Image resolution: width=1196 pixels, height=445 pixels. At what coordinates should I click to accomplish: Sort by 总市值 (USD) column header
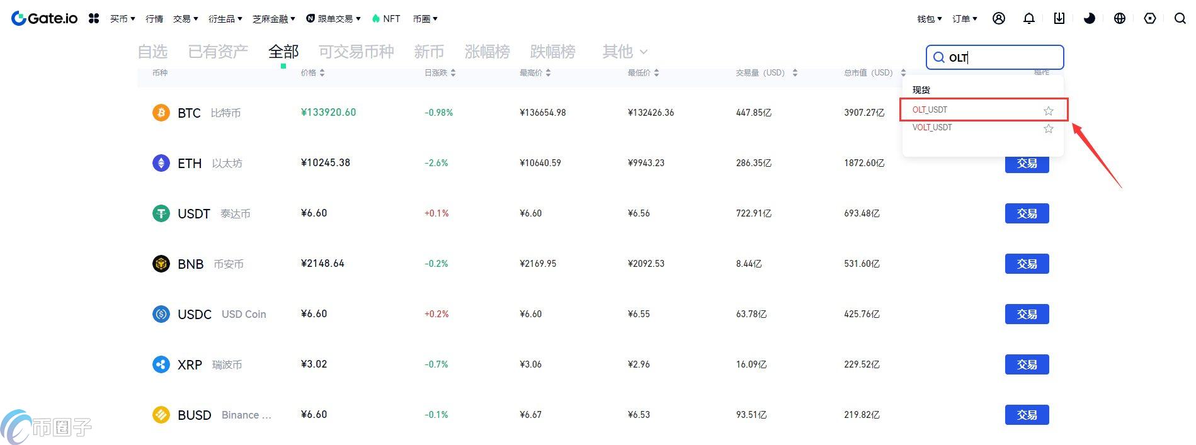point(875,73)
